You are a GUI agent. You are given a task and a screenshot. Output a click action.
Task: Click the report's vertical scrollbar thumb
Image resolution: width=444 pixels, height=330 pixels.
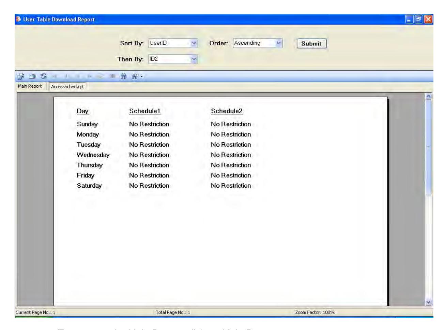429,147
